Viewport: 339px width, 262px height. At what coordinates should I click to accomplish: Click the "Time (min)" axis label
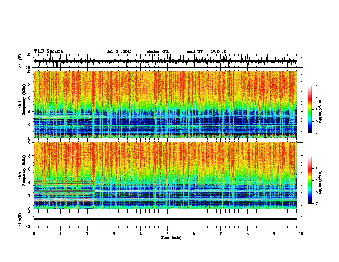[171, 238]
